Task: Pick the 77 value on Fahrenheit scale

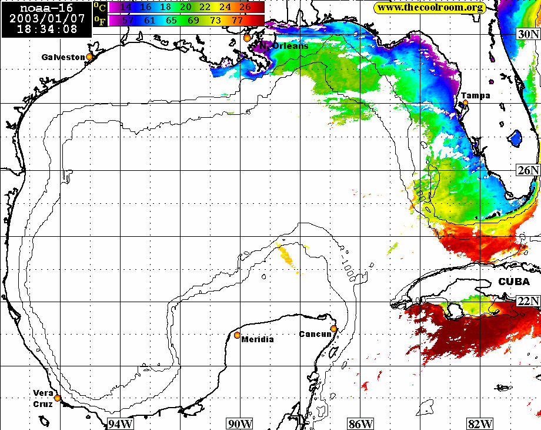Action: click(x=238, y=21)
